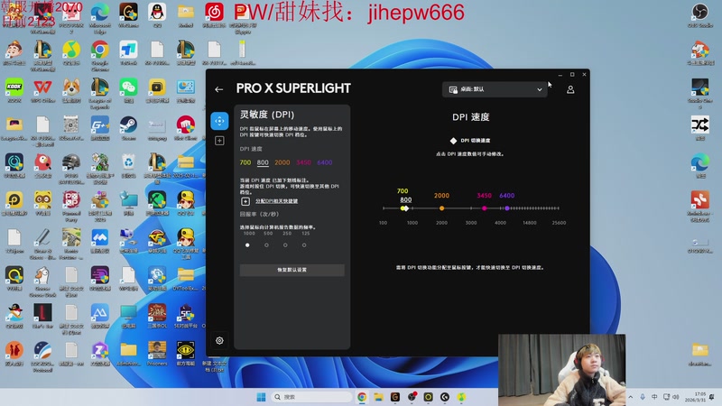
Task: Open the WeChat desktop shortcut
Action: coord(128,90)
